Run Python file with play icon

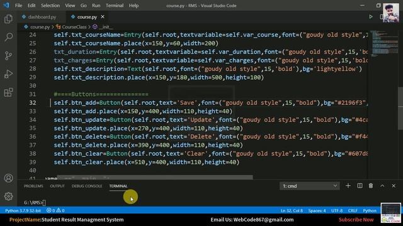(x=371, y=17)
